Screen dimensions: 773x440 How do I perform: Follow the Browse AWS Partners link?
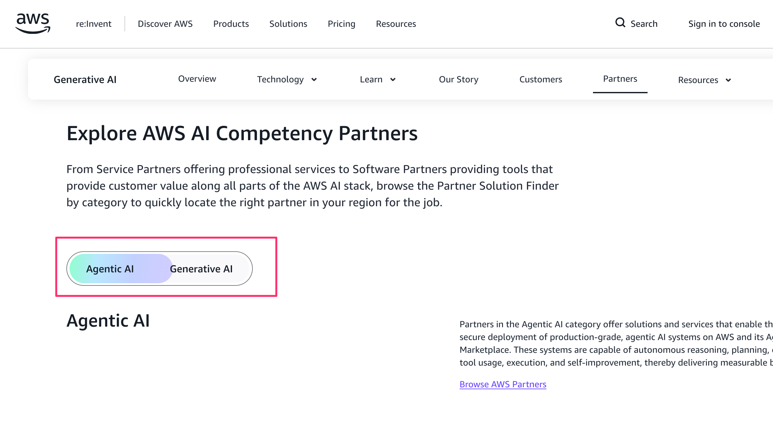tap(503, 384)
